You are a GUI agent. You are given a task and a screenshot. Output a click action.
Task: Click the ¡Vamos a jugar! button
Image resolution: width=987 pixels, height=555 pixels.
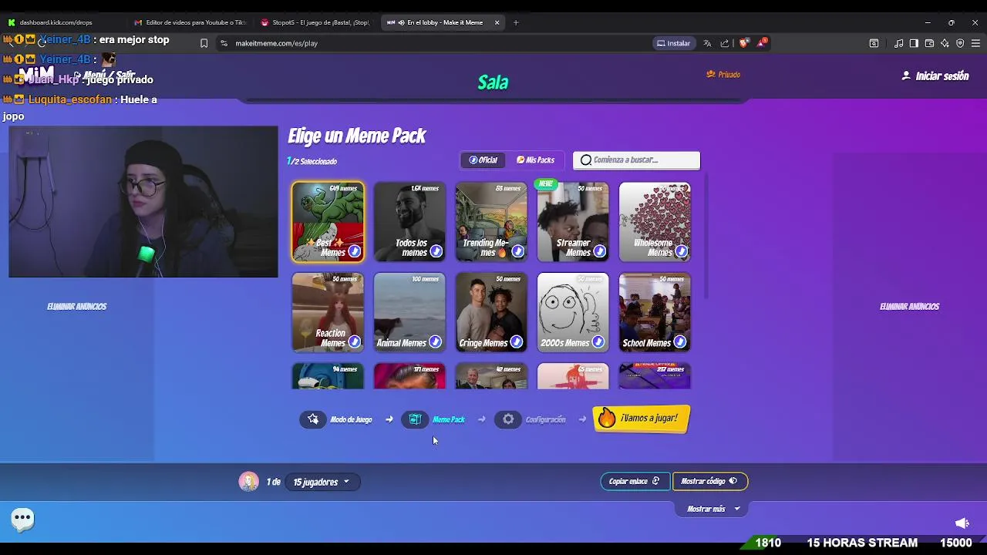point(641,419)
